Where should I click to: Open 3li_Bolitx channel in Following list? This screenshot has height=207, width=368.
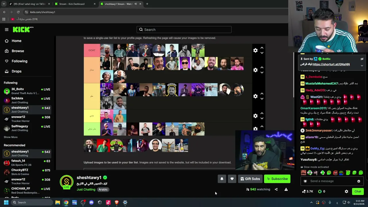(x=27, y=91)
